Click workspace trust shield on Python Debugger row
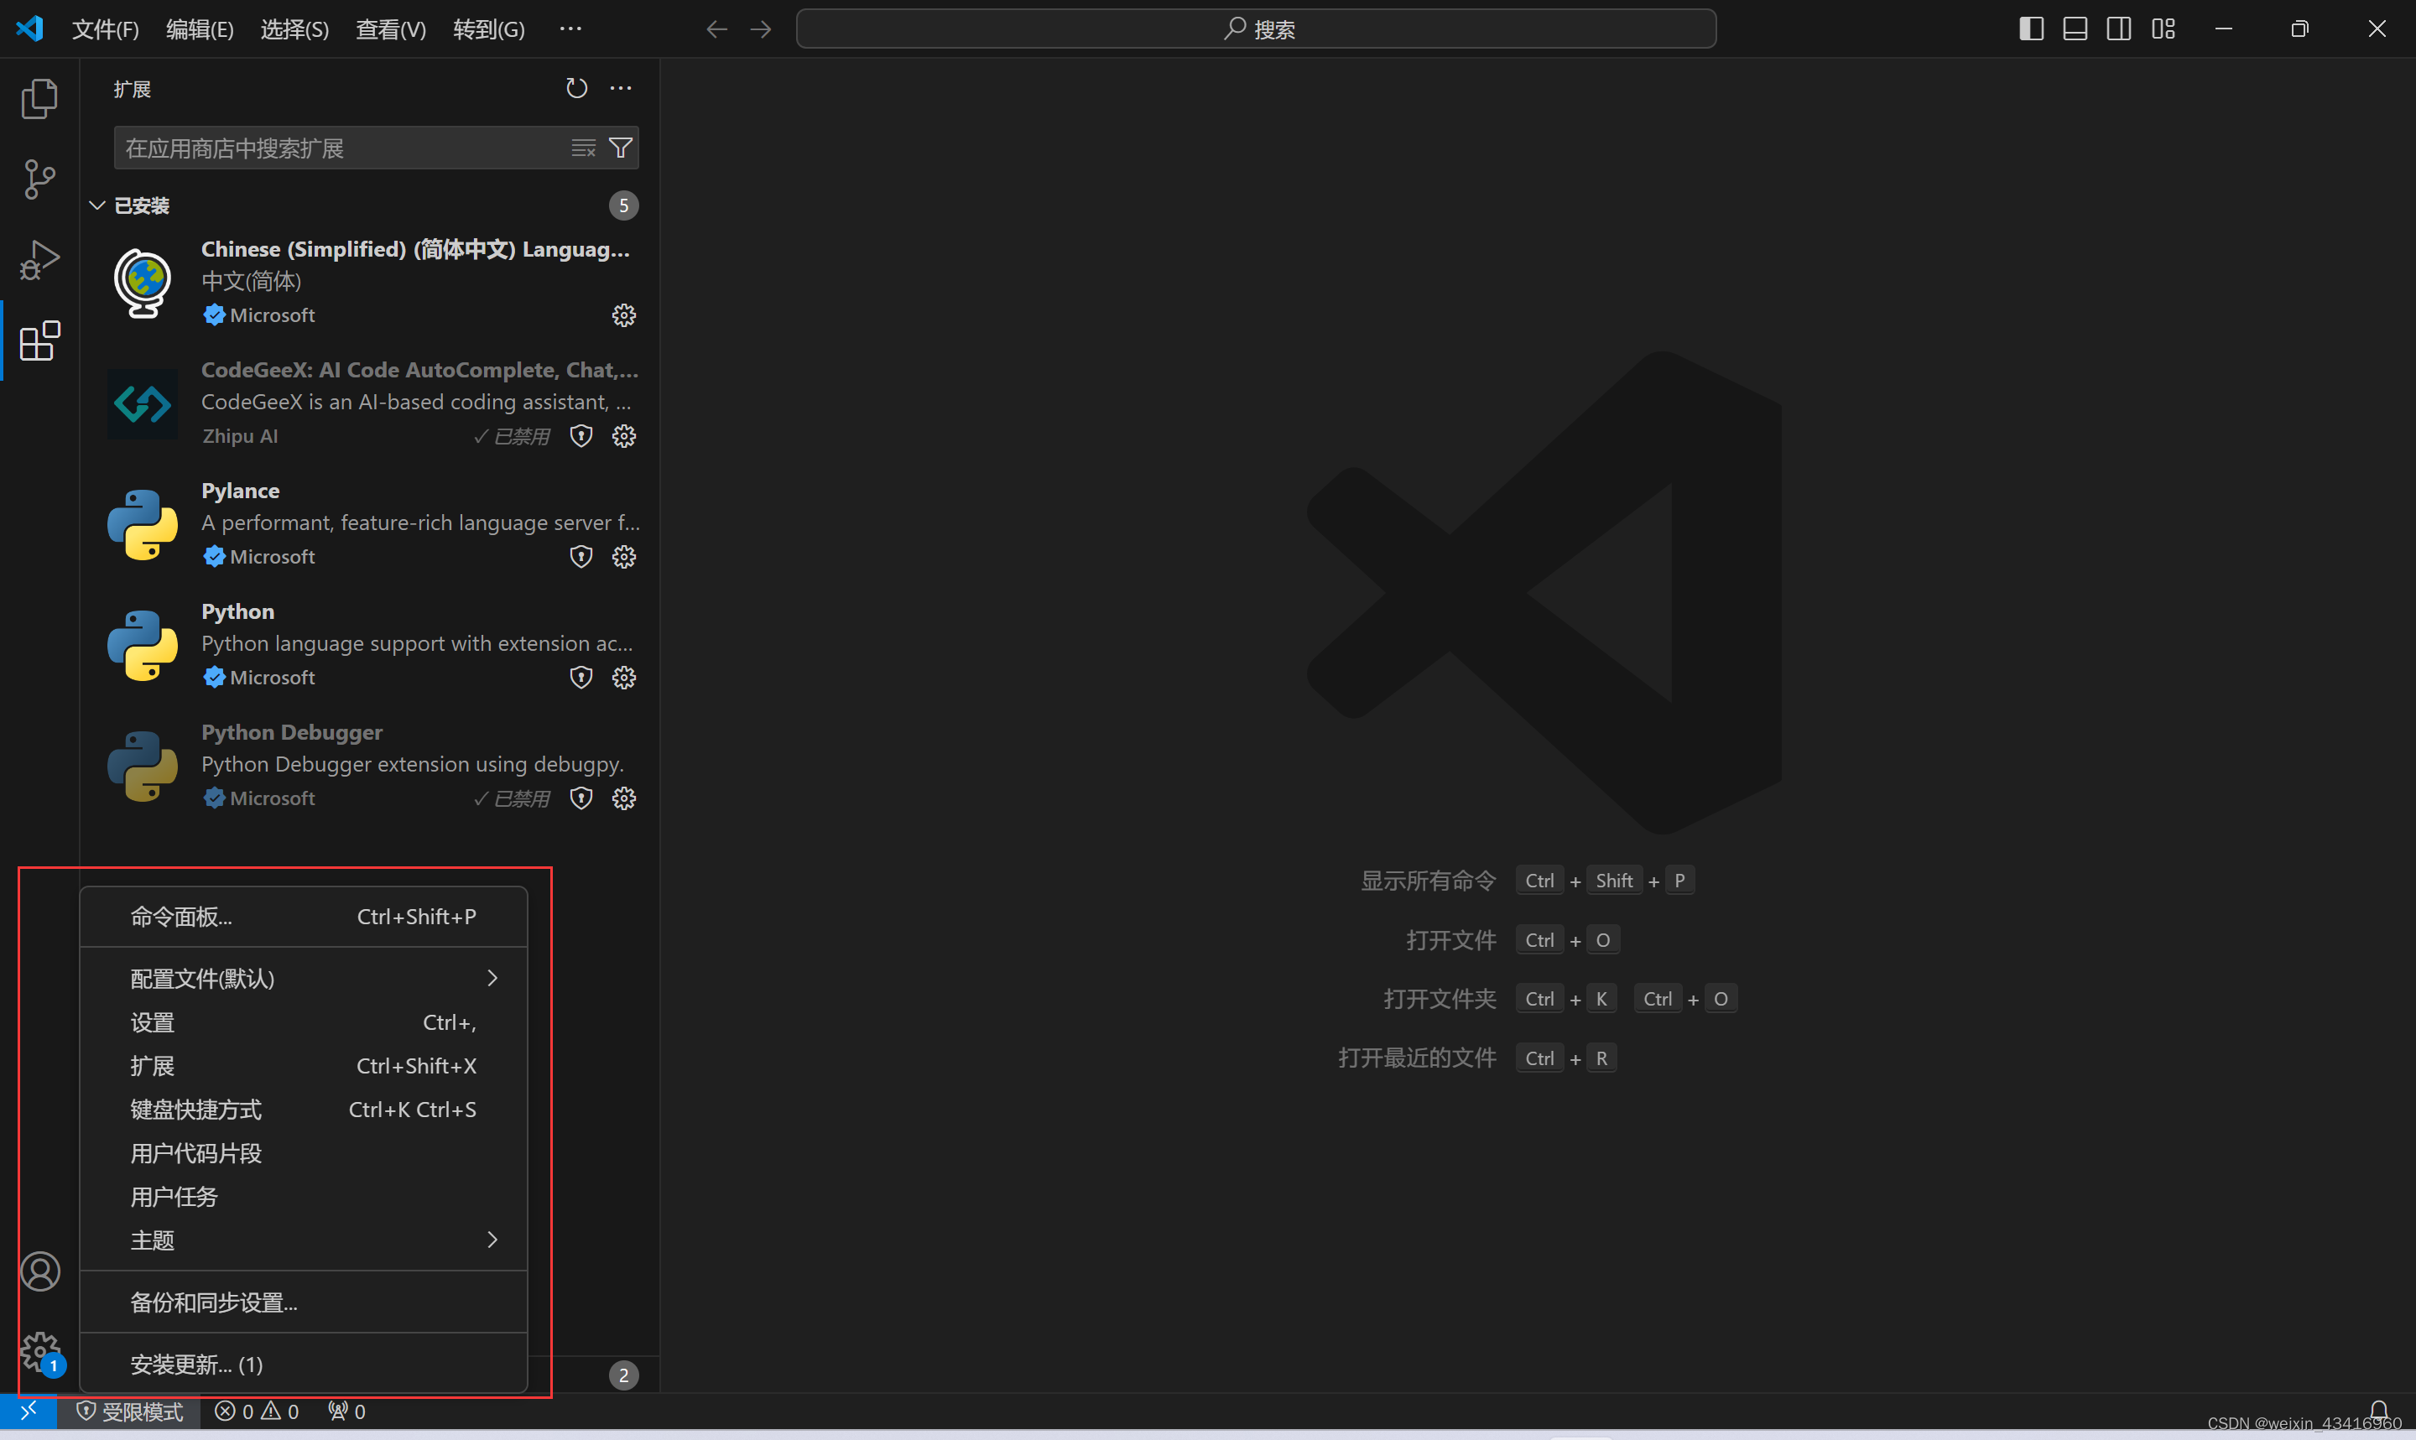2416x1440 pixels. [581, 798]
